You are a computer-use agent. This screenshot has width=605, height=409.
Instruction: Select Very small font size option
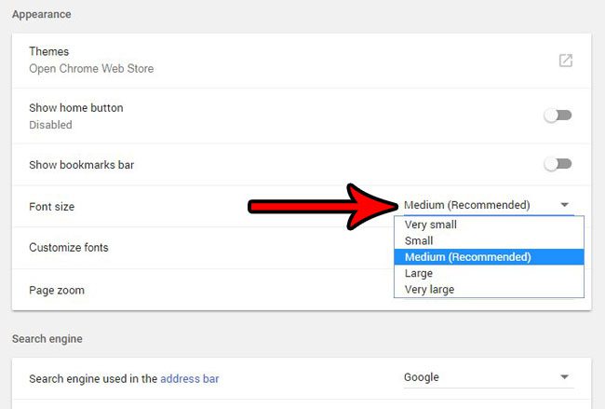click(x=431, y=225)
